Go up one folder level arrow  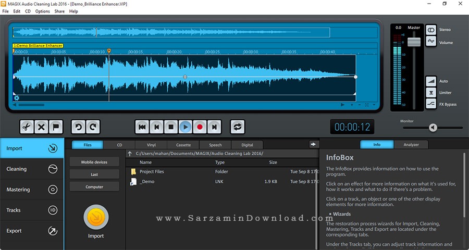[x=130, y=154]
